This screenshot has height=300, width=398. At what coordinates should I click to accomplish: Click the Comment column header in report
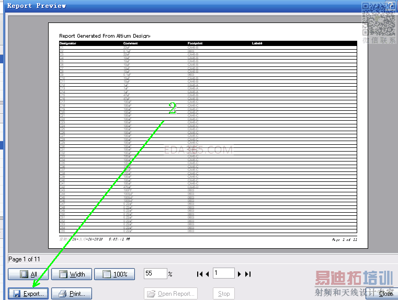coord(130,43)
